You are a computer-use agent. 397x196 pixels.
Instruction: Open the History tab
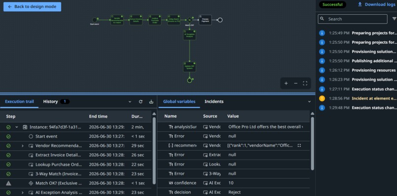[56, 102]
